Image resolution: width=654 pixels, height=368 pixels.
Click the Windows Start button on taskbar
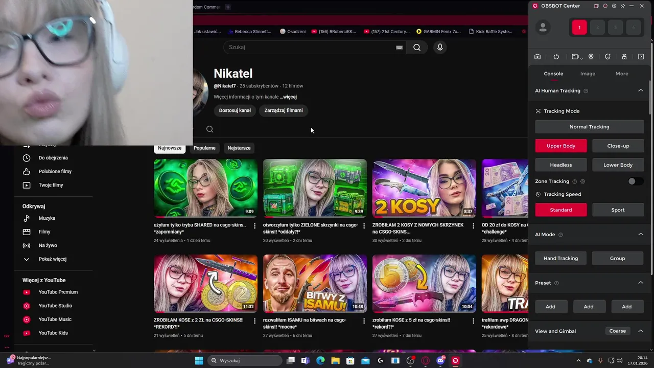tap(199, 360)
